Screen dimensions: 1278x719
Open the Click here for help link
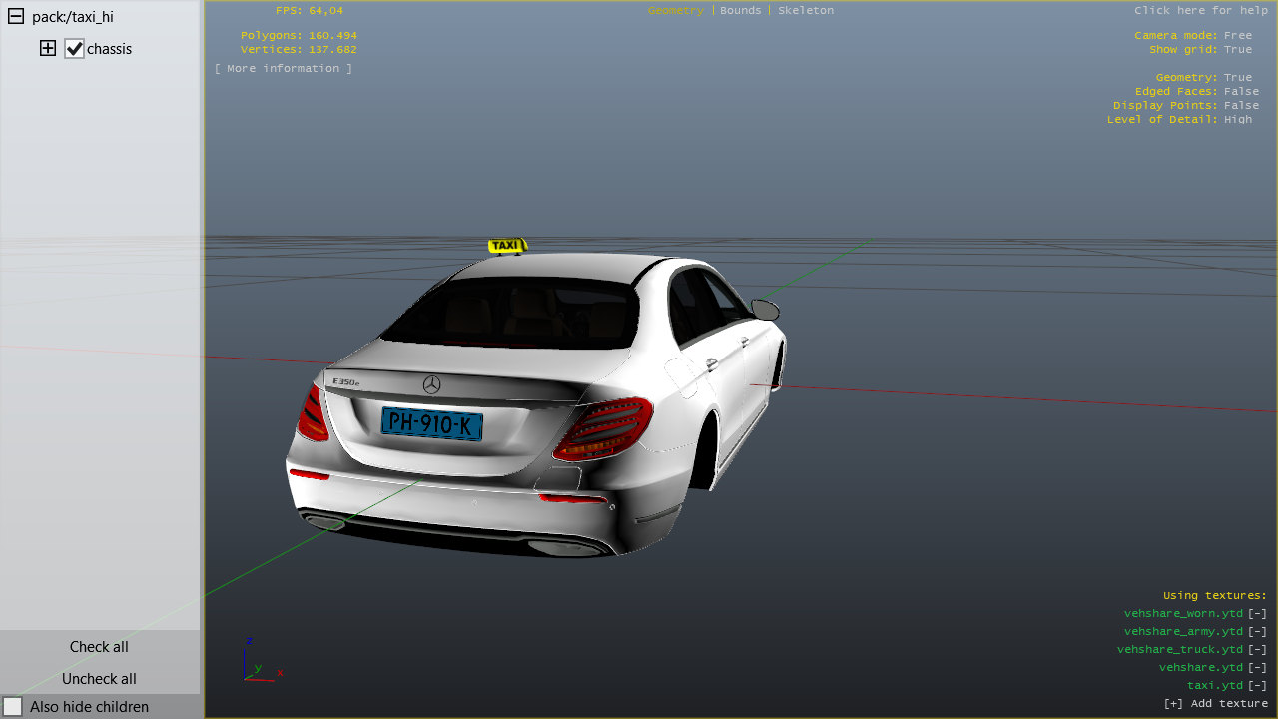[1200, 11]
